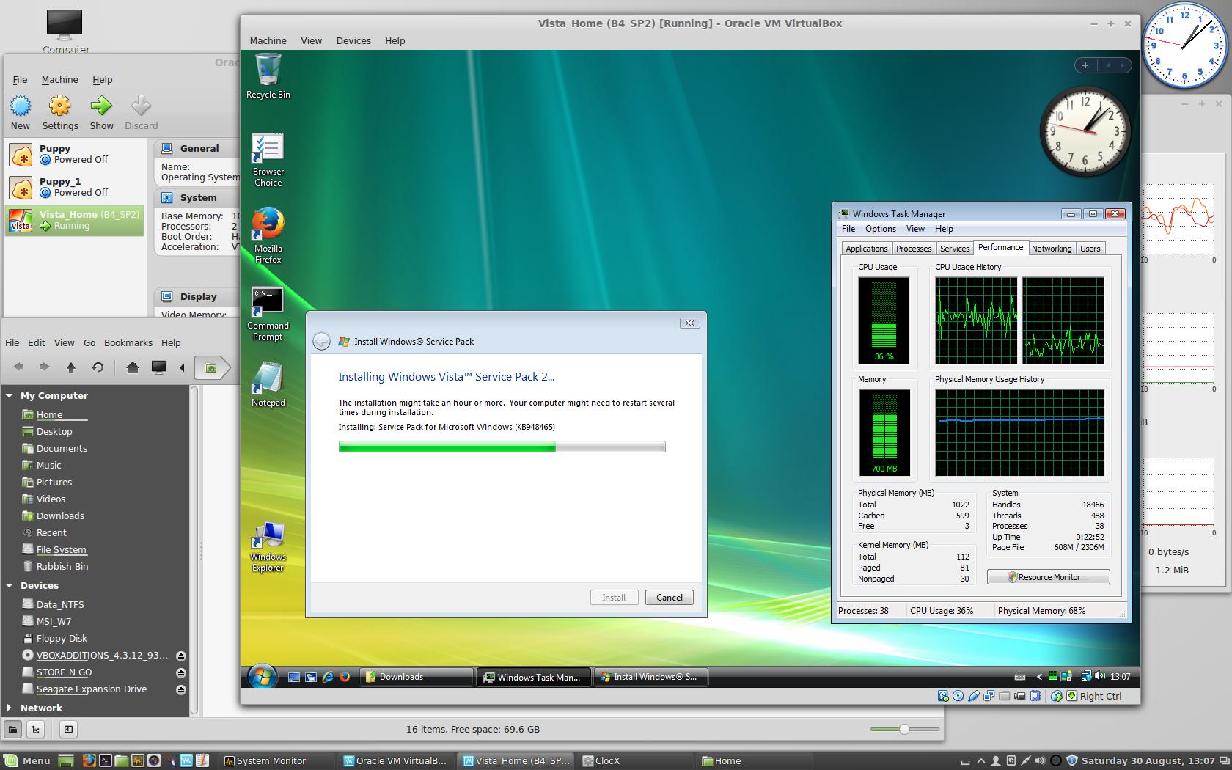Click the New VM toolbar icon
The height and width of the screenshot is (770, 1232).
(x=21, y=107)
